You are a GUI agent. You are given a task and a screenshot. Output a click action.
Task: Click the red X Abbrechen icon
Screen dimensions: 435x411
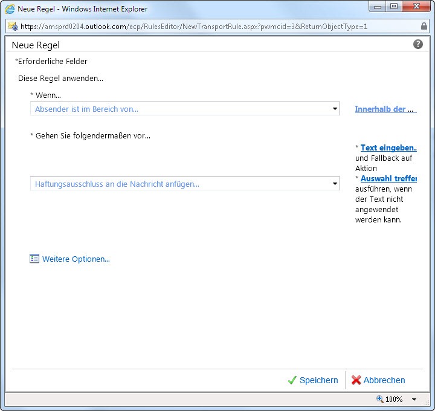tap(356, 380)
